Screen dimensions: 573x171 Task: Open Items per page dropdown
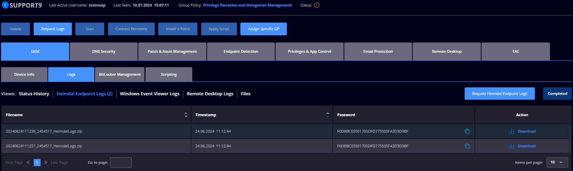pyautogui.click(x=557, y=162)
